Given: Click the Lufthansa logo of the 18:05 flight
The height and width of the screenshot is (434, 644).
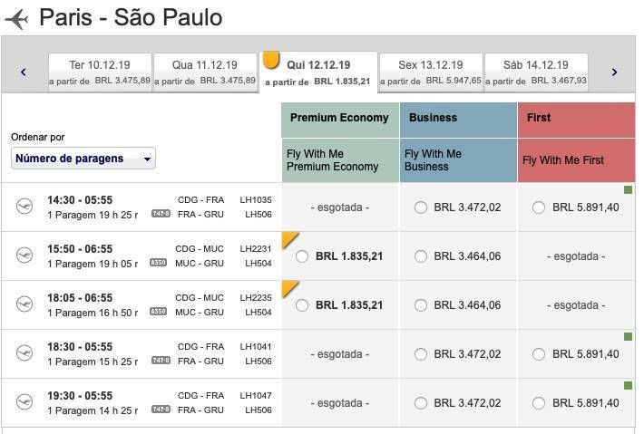Looking at the screenshot, I should 24,304.
